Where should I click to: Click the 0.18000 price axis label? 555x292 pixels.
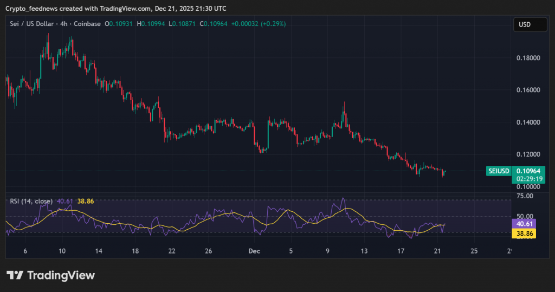pyautogui.click(x=527, y=58)
